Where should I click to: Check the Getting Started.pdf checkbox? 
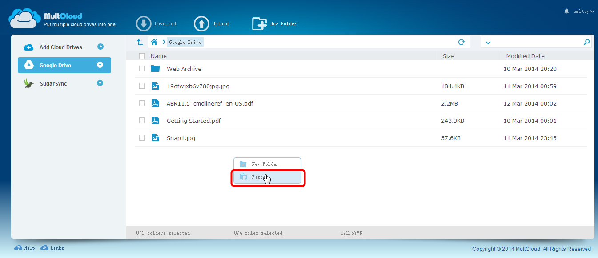[x=142, y=121]
